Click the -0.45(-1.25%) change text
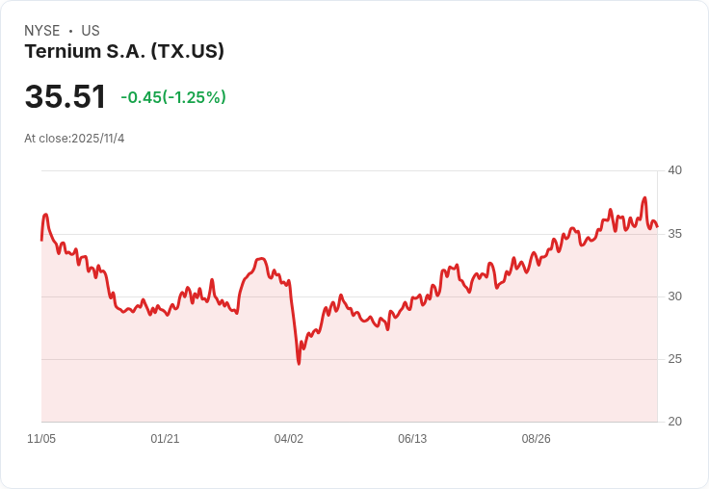 coord(173,97)
